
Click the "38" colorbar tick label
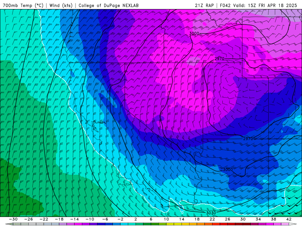click(x=273, y=219)
